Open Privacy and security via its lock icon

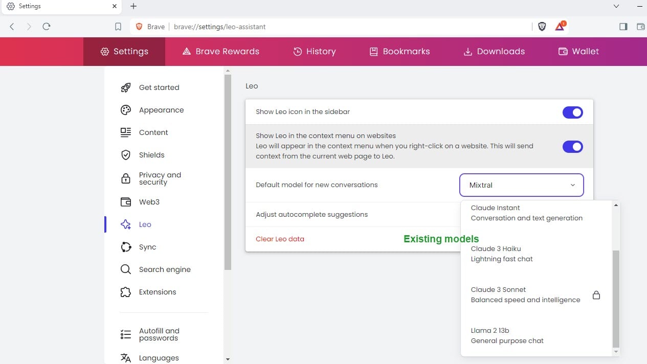coord(126,178)
